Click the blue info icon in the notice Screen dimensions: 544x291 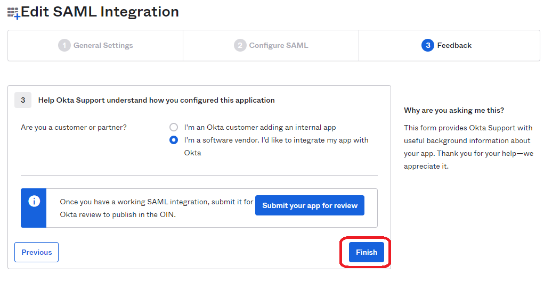coord(34,201)
